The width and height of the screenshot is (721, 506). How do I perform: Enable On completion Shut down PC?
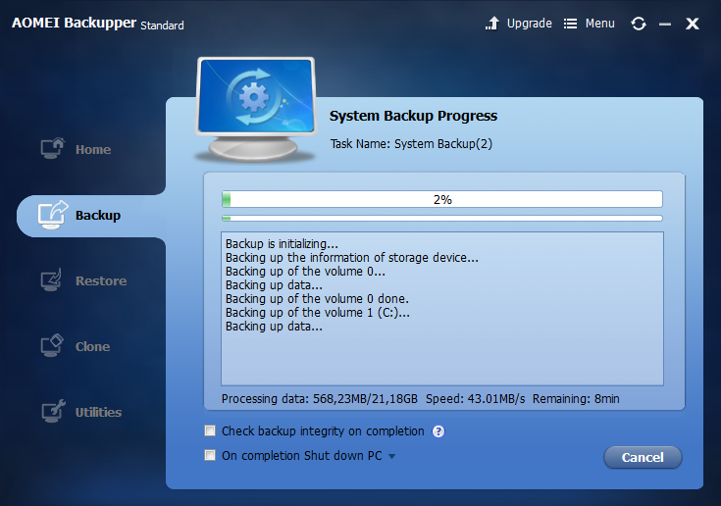210,455
